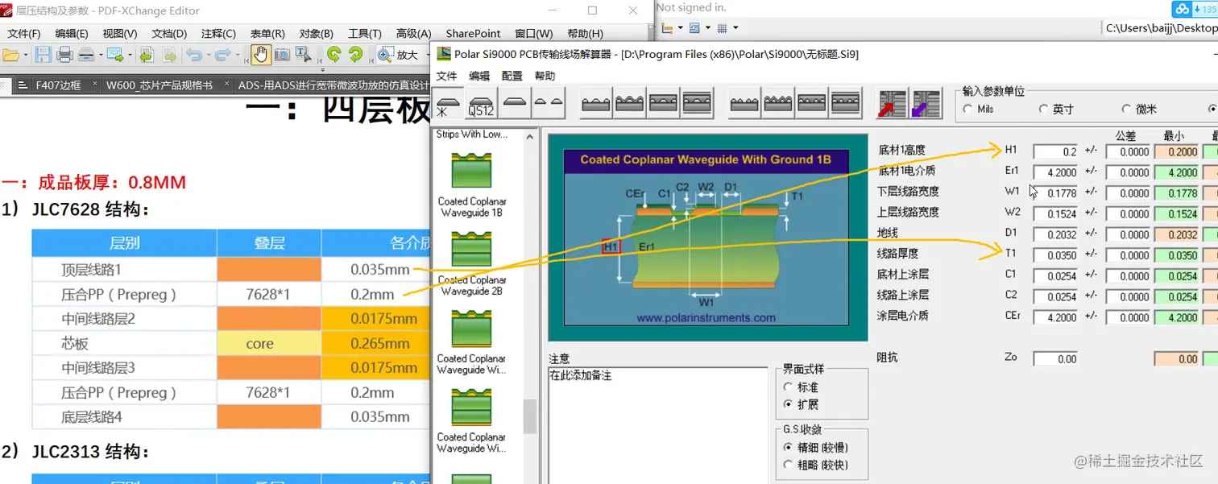Click the Send by email icon
This screenshot has width=1218, height=484.
pos(115,56)
